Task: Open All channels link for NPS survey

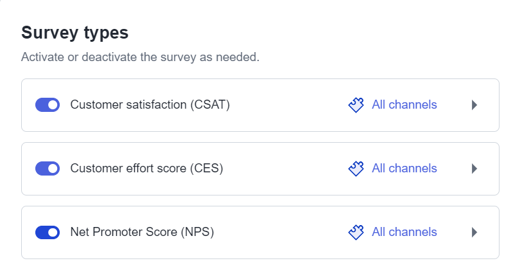Action: pyautogui.click(x=404, y=232)
